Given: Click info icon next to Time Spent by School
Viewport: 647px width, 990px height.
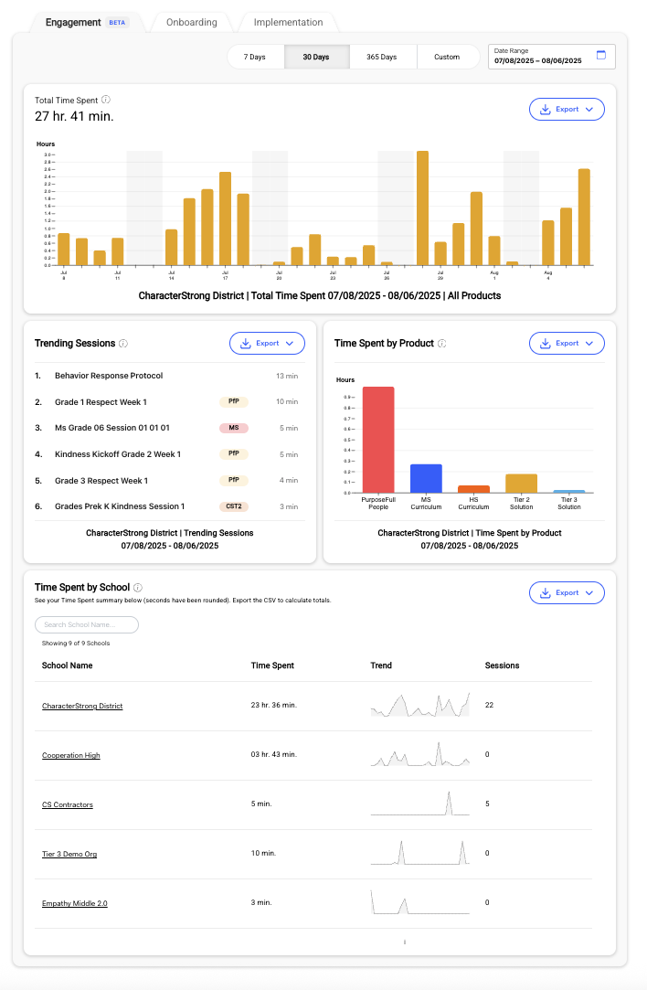Looking at the screenshot, I should click(x=138, y=588).
